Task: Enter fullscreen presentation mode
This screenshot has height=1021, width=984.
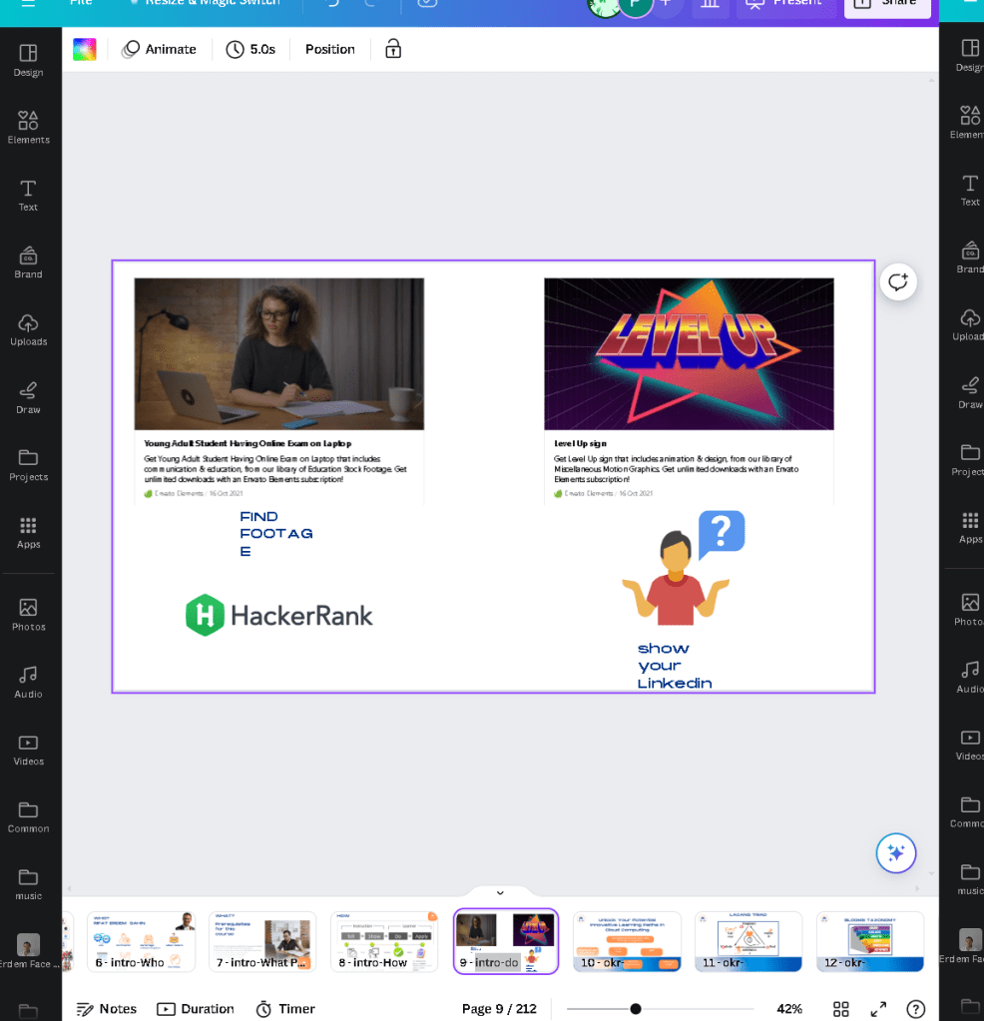Action: click(x=878, y=1009)
